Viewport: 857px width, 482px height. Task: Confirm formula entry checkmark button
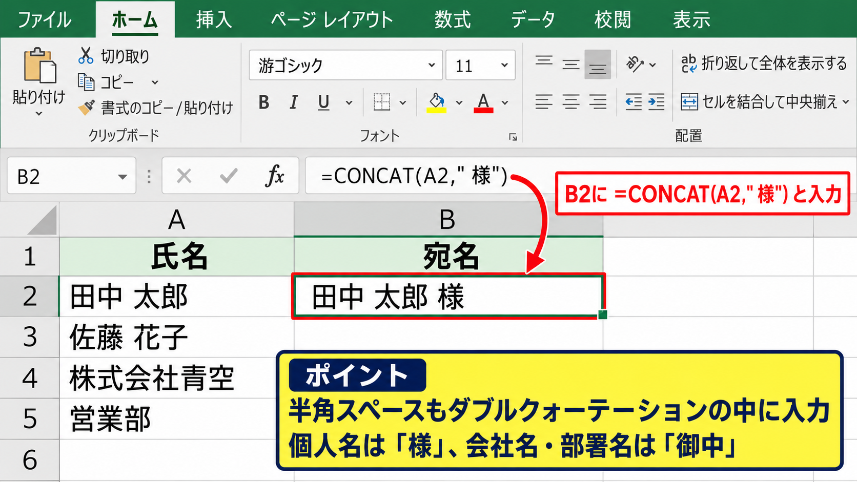click(229, 176)
